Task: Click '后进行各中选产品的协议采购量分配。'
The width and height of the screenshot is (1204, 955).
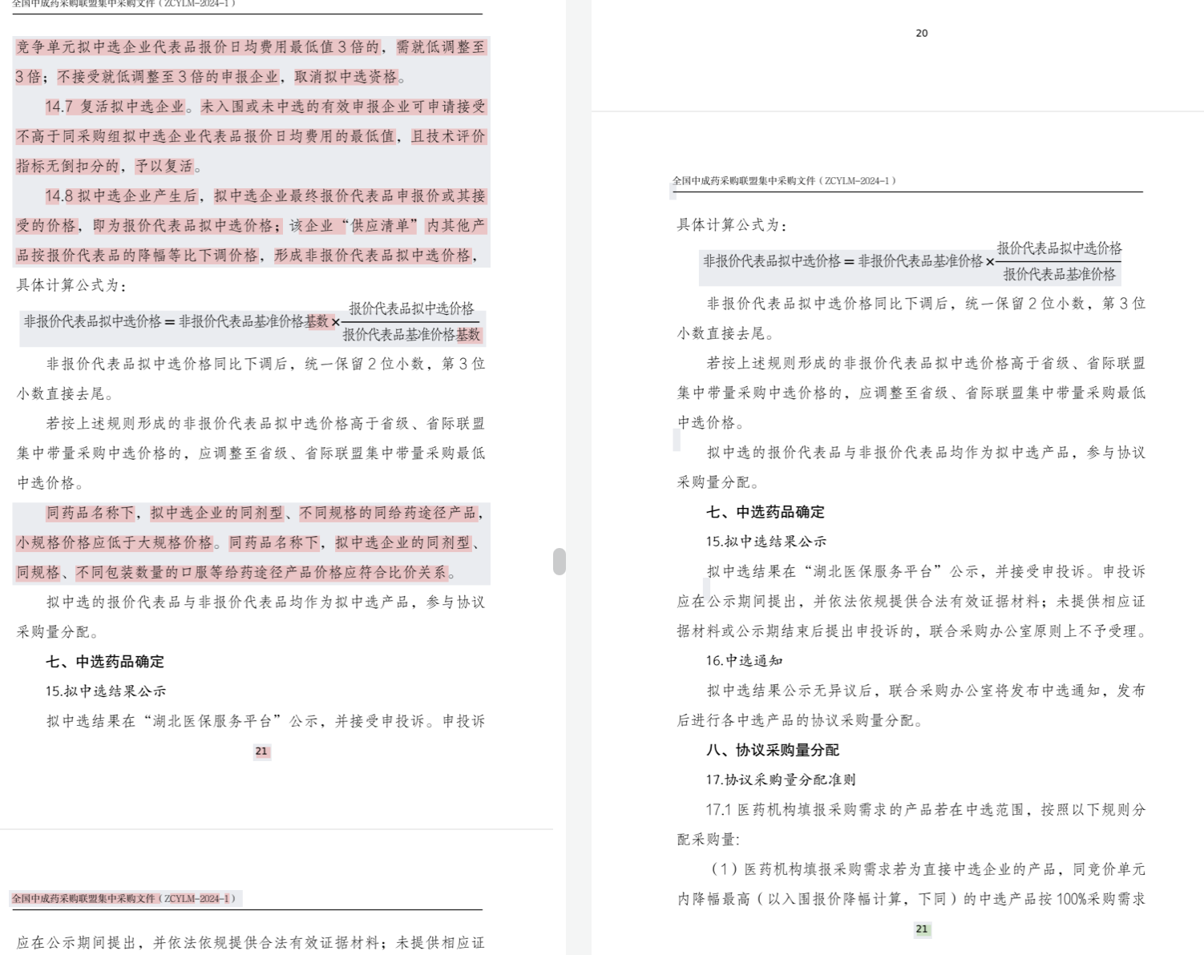Action: pos(802,720)
